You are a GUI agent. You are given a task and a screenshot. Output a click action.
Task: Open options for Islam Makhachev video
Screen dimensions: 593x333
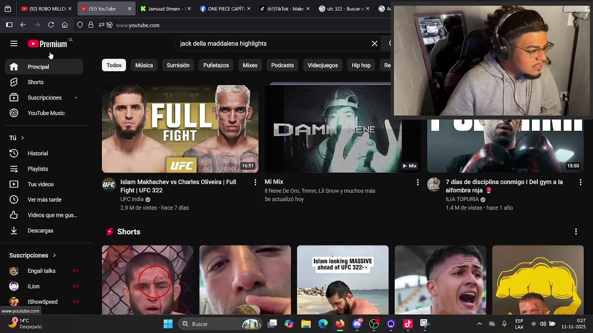[x=255, y=182]
